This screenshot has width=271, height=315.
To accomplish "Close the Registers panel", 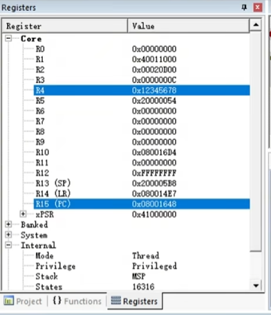I will pyautogui.click(x=258, y=8).
